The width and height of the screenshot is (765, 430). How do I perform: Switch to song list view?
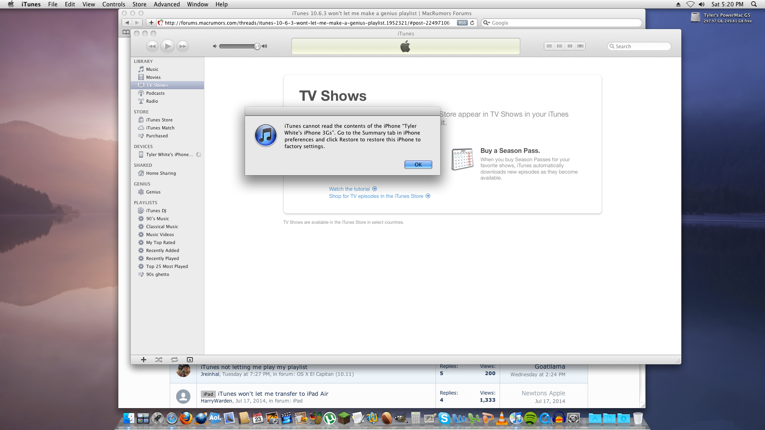(549, 46)
